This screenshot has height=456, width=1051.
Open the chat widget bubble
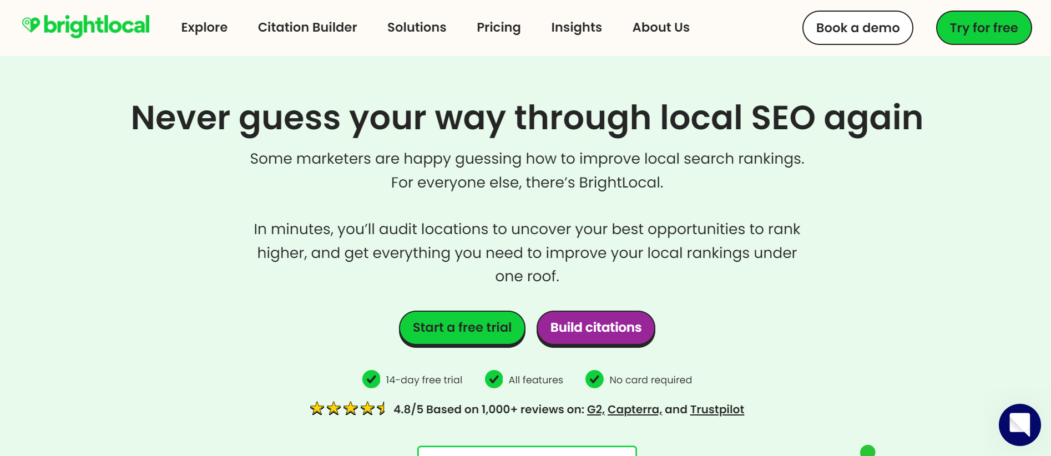[1019, 425]
